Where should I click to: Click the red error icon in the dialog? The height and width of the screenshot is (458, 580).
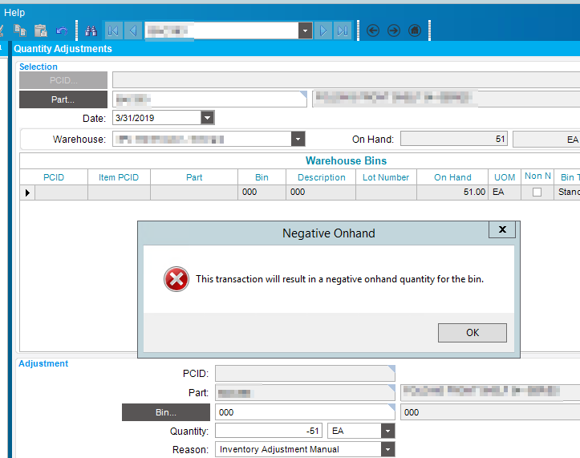click(x=176, y=279)
